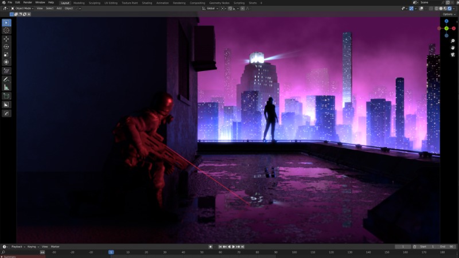Image resolution: width=459 pixels, height=258 pixels.
Task: Open the Object Mode dropdown
Action: 23,9
